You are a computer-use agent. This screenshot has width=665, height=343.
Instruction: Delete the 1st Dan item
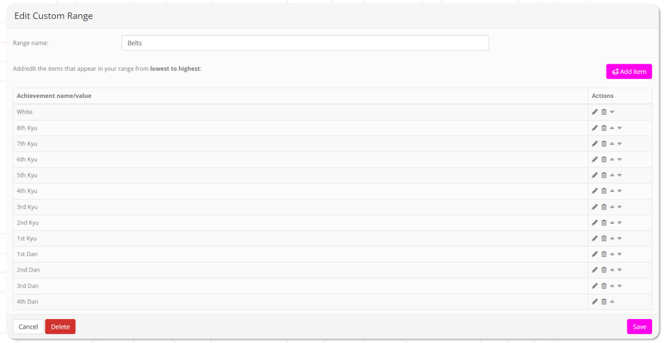point(604,254)
